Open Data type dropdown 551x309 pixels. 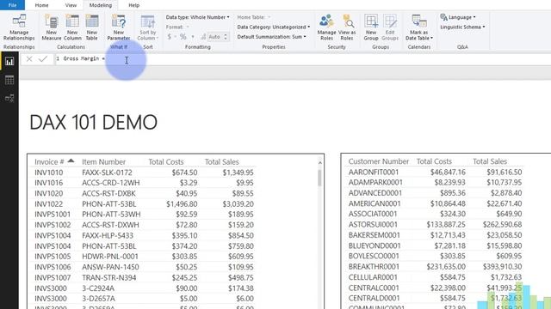point(197,17)
